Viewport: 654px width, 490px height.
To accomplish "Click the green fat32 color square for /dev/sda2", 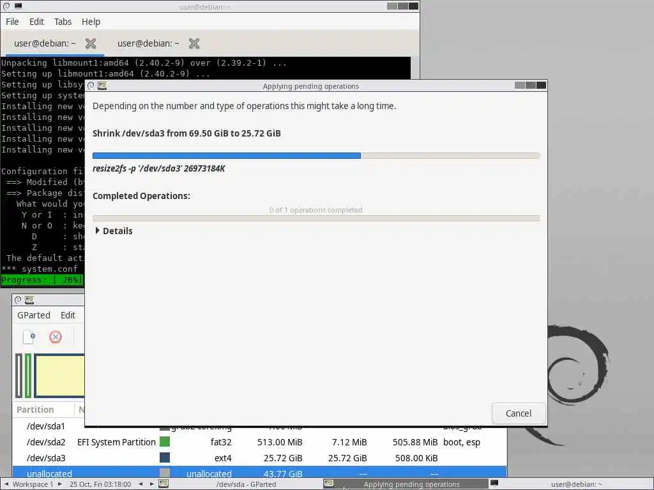I will click(165, 442).
